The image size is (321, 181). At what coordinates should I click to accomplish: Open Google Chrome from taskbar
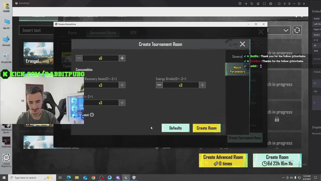click(x=93, y=178)
